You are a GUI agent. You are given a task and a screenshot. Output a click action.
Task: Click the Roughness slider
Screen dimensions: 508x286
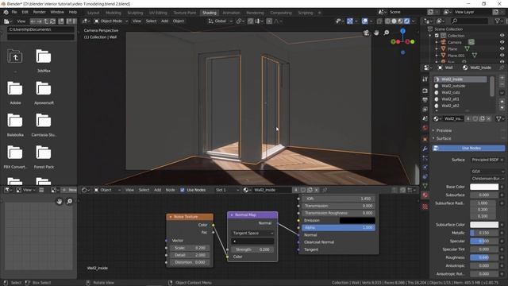point(484,257)
